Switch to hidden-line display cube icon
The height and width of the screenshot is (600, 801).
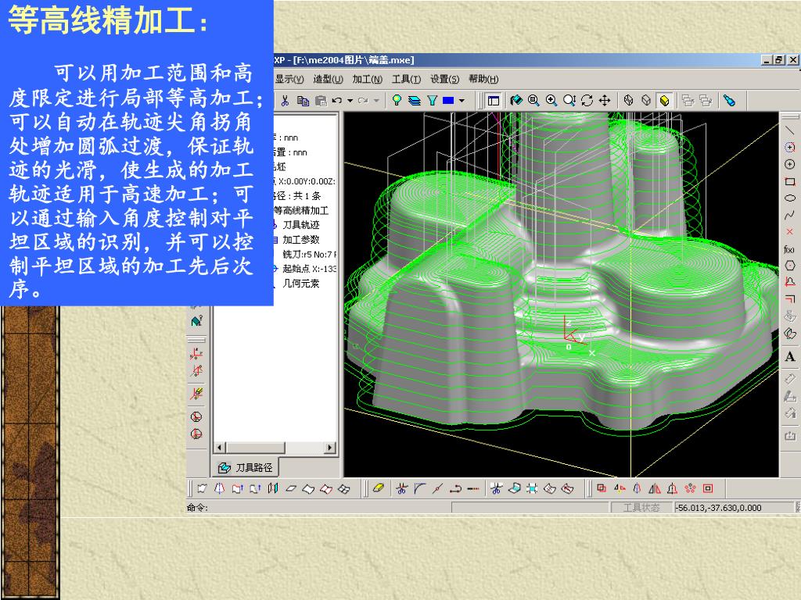pyautogui.click(x=646, y=100)
